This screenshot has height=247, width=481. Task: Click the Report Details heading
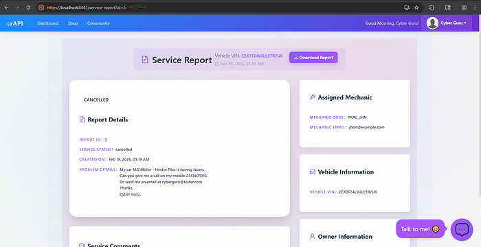pyautogui.click(x=108, y=119)
